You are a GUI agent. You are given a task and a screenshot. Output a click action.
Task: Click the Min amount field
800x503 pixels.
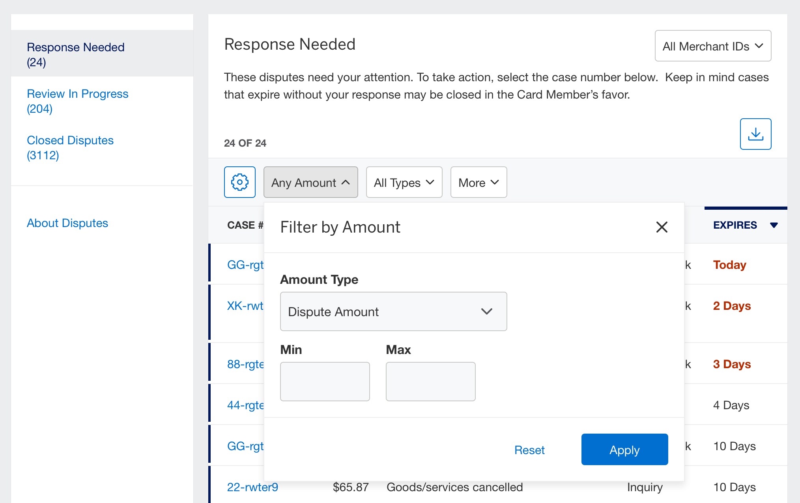(325, 381)
